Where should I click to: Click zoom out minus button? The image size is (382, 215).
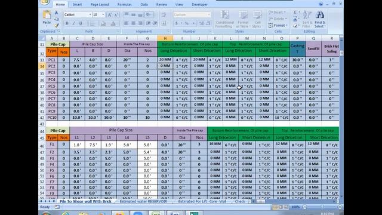[x=305, y=207]
